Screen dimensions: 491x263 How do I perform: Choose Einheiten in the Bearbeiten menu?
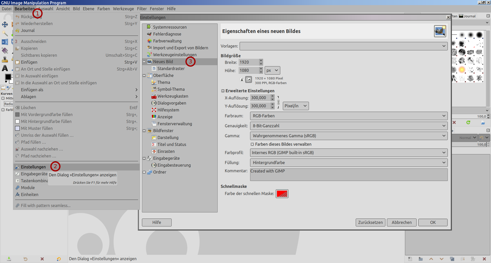pyautogui.click(x=76, y=195)
